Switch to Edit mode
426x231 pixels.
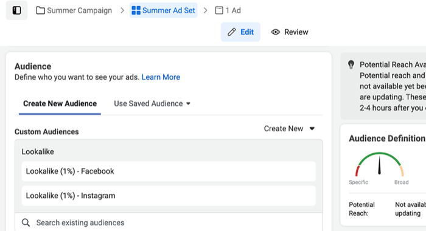click(x=240, y=32)
